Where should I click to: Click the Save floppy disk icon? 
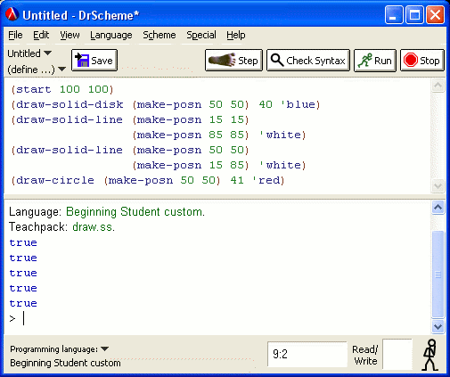(x=82, y=60)
